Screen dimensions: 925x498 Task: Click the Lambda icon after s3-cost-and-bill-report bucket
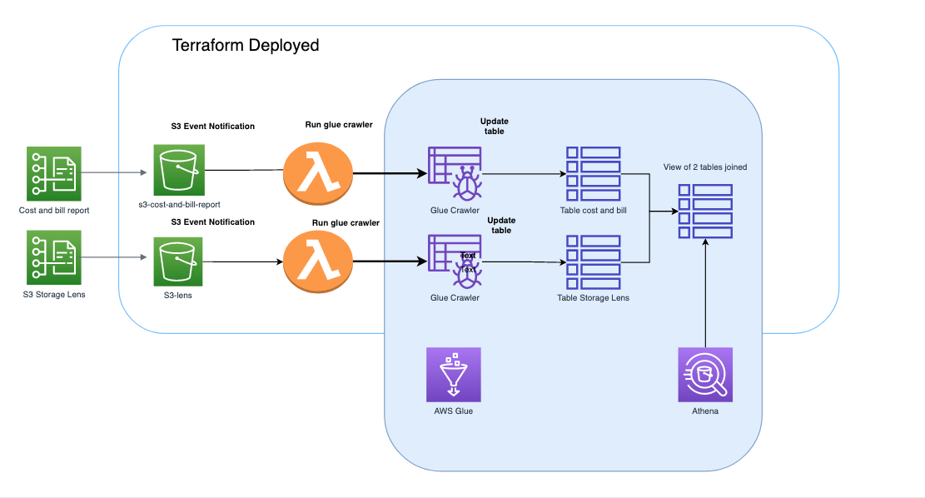tap(318, 174)
